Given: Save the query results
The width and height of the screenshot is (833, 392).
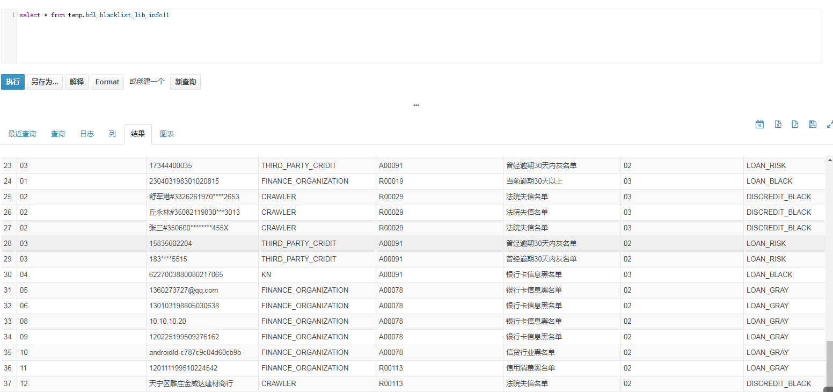Looking at the screenshot, I should tap(812, 124).
